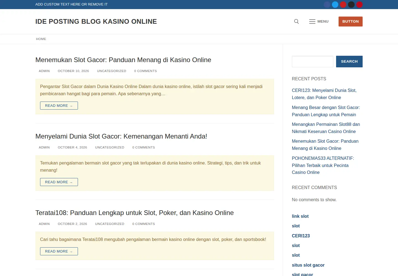The width and height of the screenshot is (398, 276).
Task: Open post title Menemukan Slot Gacor: Panduan Menang
Action: 123,60
